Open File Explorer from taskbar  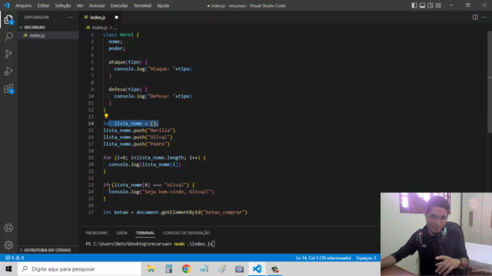coord(151,269)
